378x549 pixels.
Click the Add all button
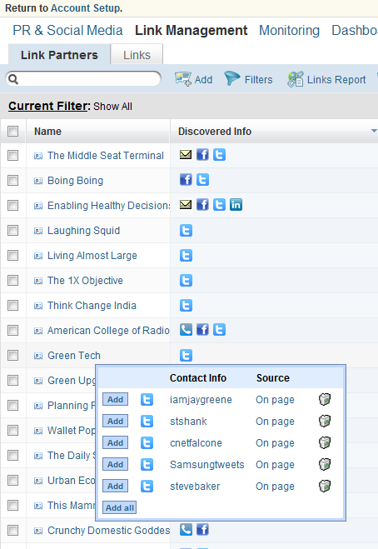[x=119, y=507]
